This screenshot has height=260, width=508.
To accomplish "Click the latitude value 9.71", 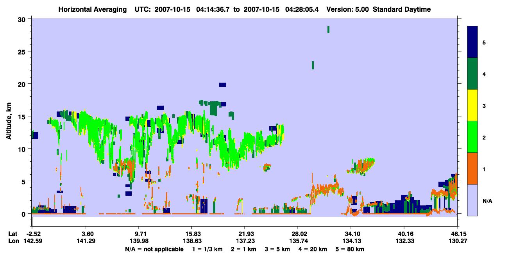I will 139,234.
